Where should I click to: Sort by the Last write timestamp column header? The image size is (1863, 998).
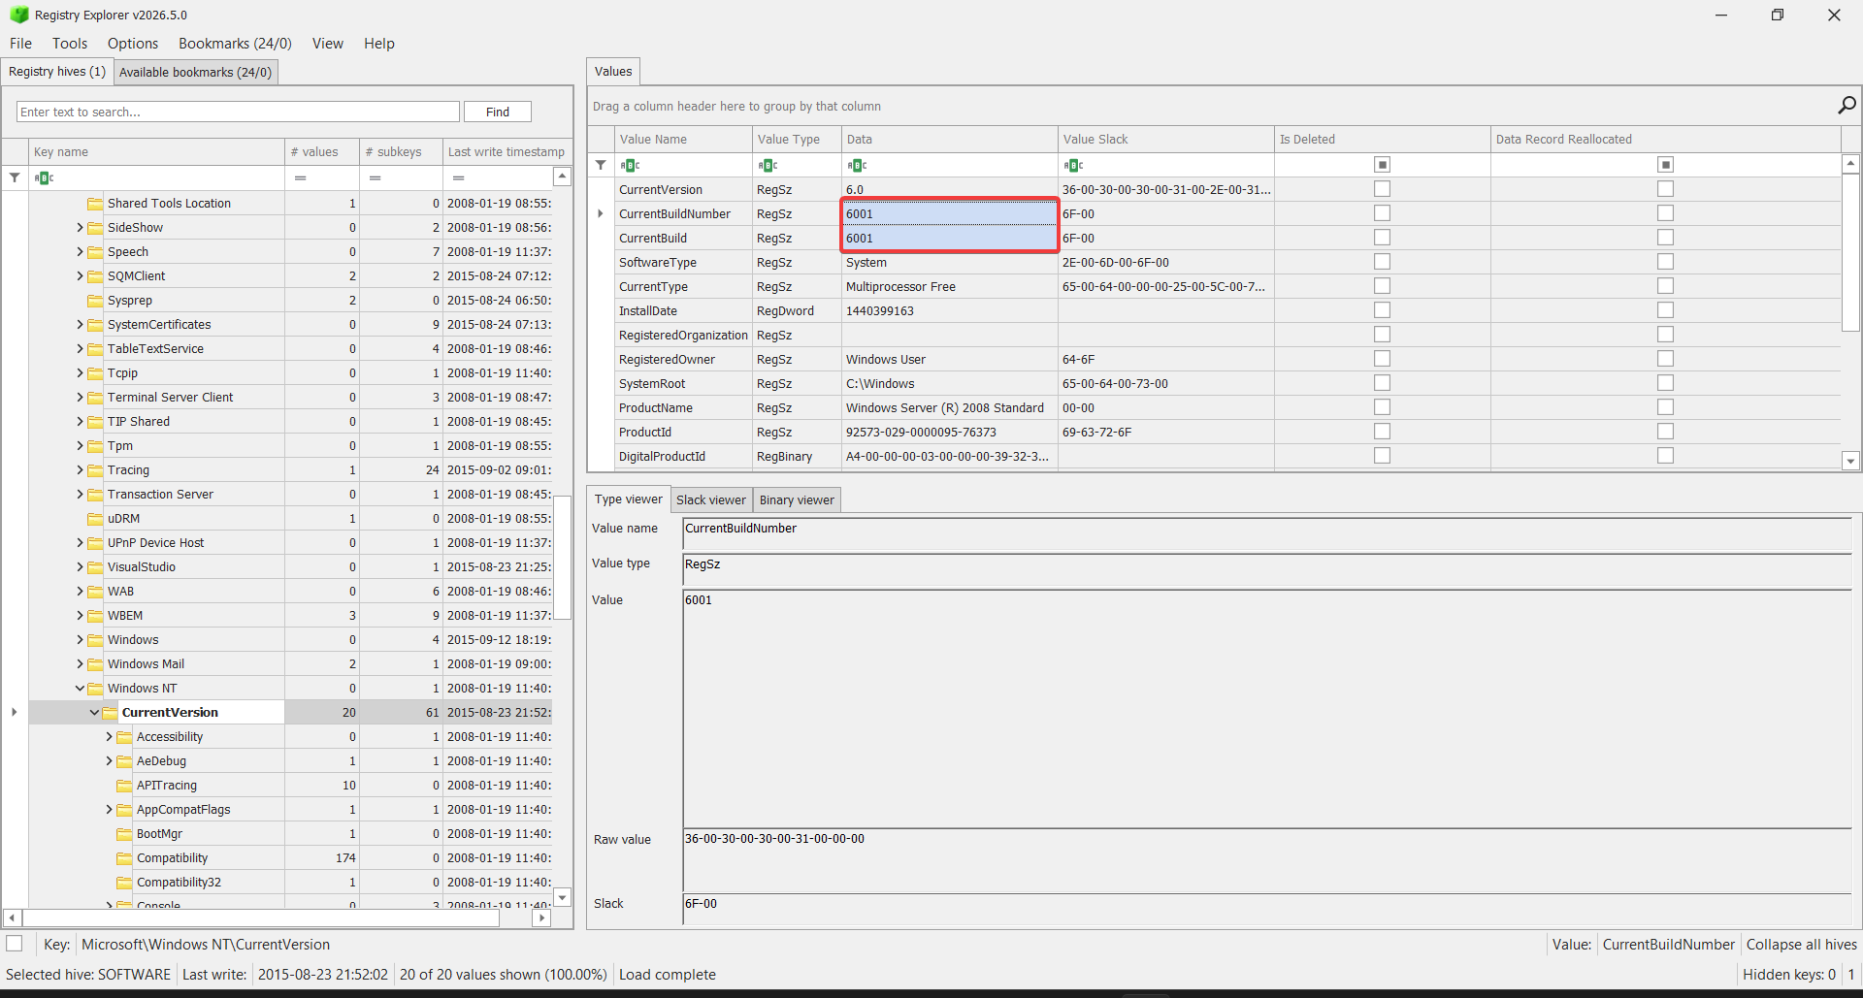pyautogui.click(x=507, y=152)
